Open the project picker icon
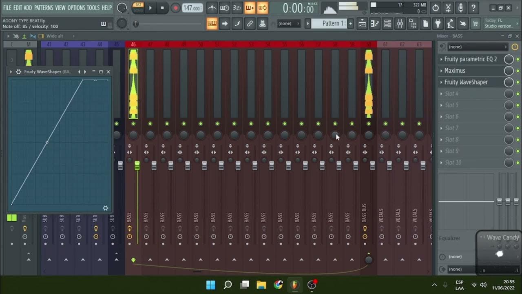 (425, 24)
